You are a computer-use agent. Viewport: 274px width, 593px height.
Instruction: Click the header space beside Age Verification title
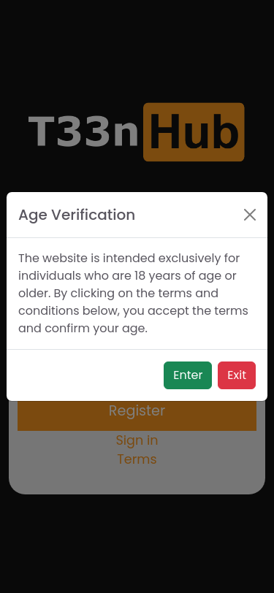[189, 215]
